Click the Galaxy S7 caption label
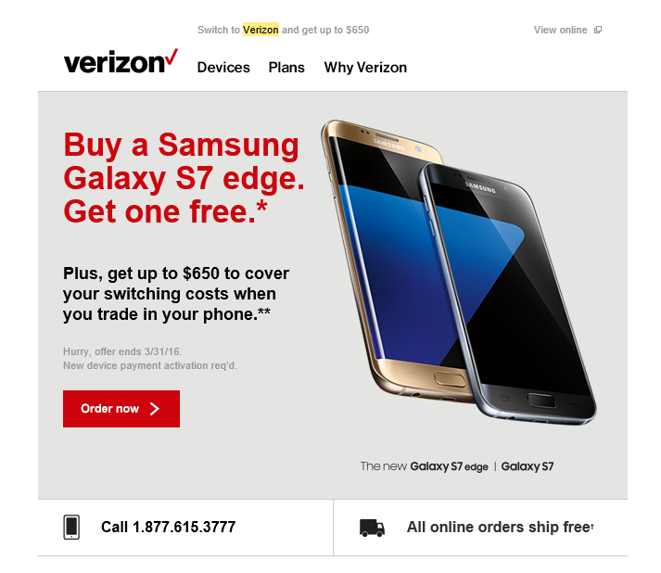The image size is (661, 573). pyautogui.click(x=527, y=466)
